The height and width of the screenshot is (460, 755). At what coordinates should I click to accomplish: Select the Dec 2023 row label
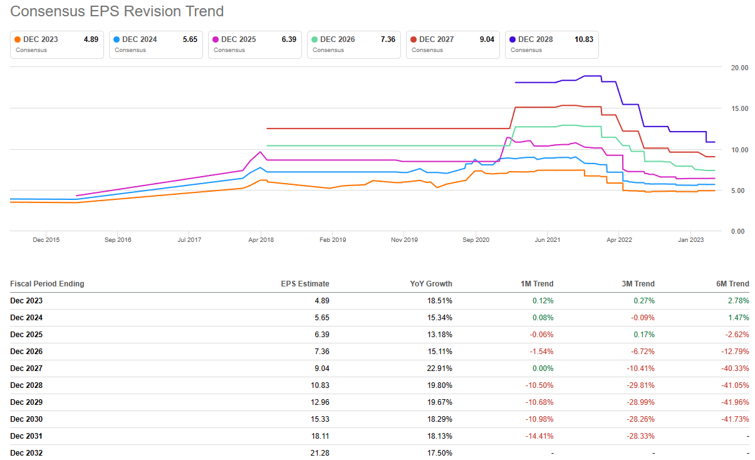click(26, 301)
